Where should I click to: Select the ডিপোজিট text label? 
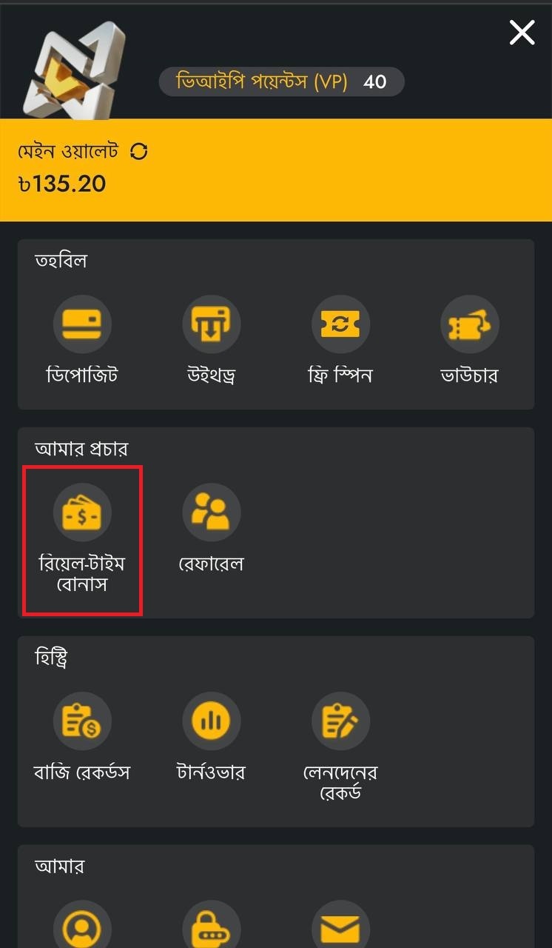82,375
